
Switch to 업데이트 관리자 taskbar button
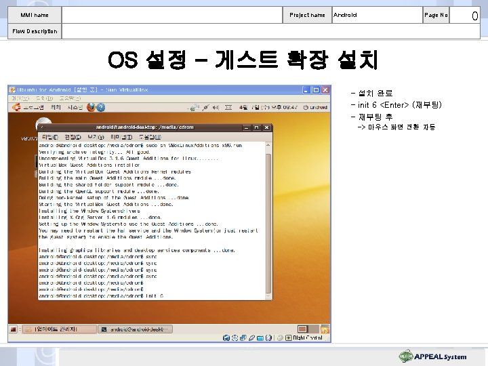[x=60, y=329]
